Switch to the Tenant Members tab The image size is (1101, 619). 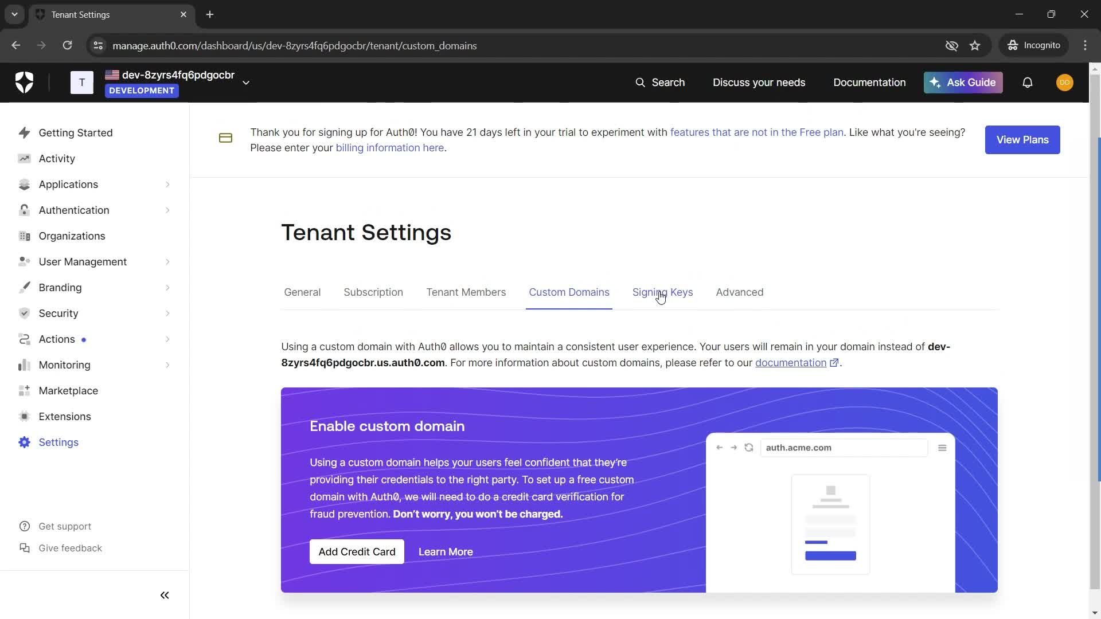[466, 292]
